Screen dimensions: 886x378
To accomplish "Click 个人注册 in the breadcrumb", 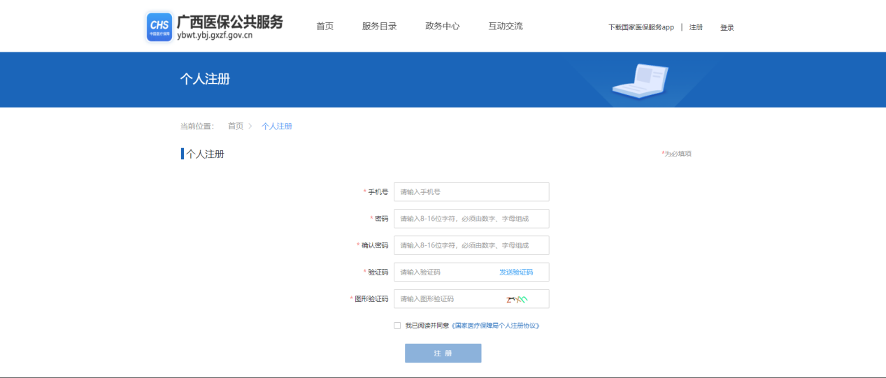I will [x=276, y=126].
